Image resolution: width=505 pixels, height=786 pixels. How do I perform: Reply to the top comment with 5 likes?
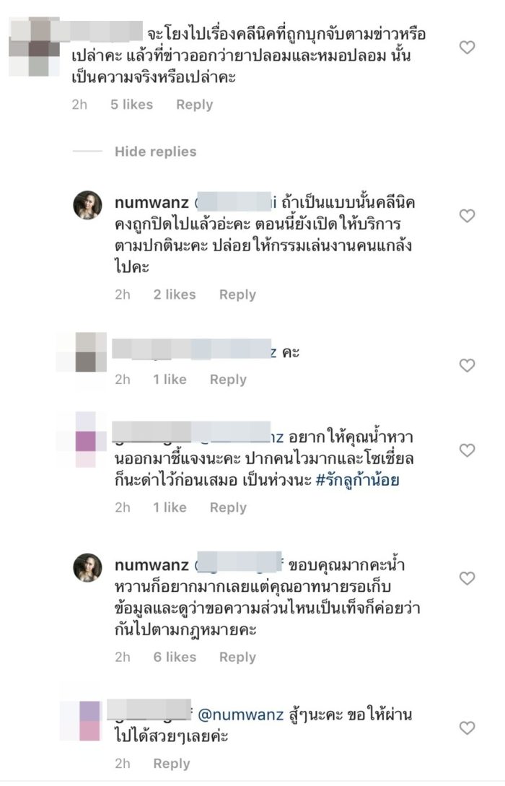click(194, 104)
